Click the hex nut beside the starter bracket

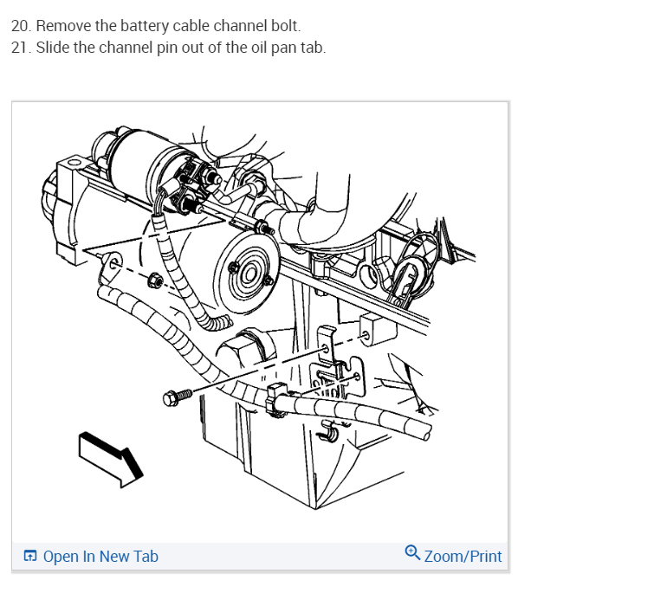point(155,281)
